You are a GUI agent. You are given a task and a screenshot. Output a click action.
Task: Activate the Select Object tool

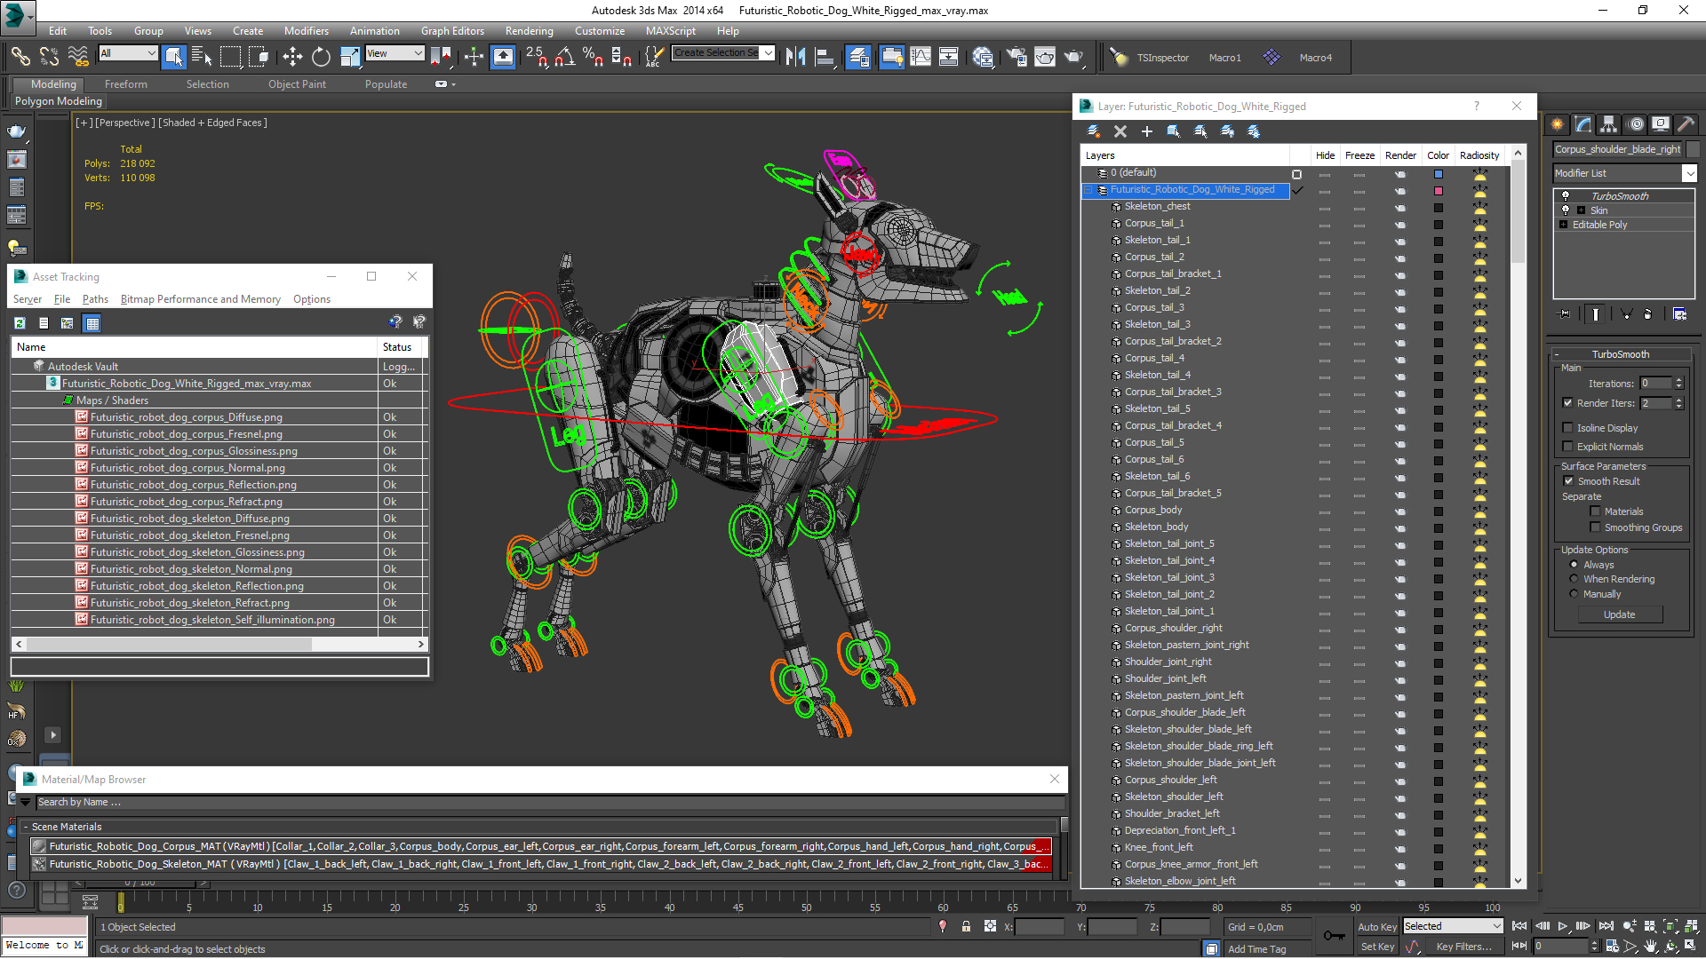pos(174,57)
